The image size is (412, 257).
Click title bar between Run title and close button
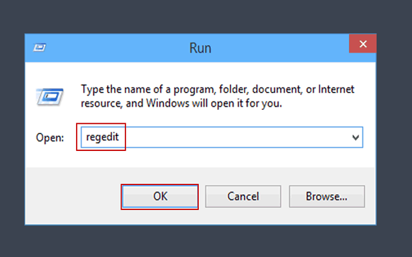pyautogui.click(x=283, y=48)
